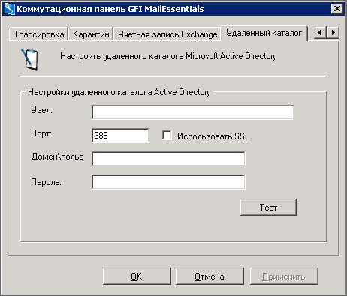This screenshot has width=347, height=296.
Task: Click the Удаленный каталог tab
Action: (x=264, y=33)
